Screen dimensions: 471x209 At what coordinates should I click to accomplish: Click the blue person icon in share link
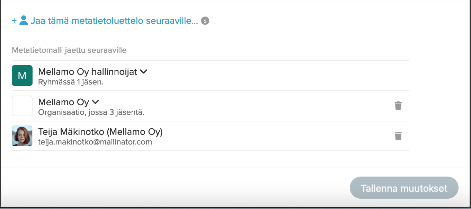[x=24, y=21]
